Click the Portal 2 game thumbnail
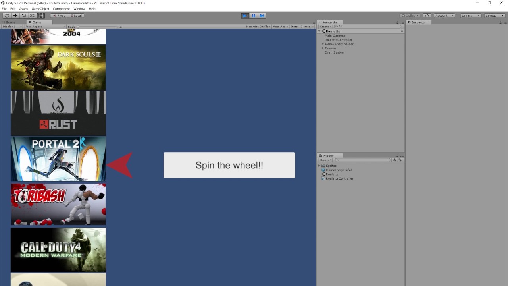Screen dimensions: 508x286 pyautogui.click(x=58, y=159)
